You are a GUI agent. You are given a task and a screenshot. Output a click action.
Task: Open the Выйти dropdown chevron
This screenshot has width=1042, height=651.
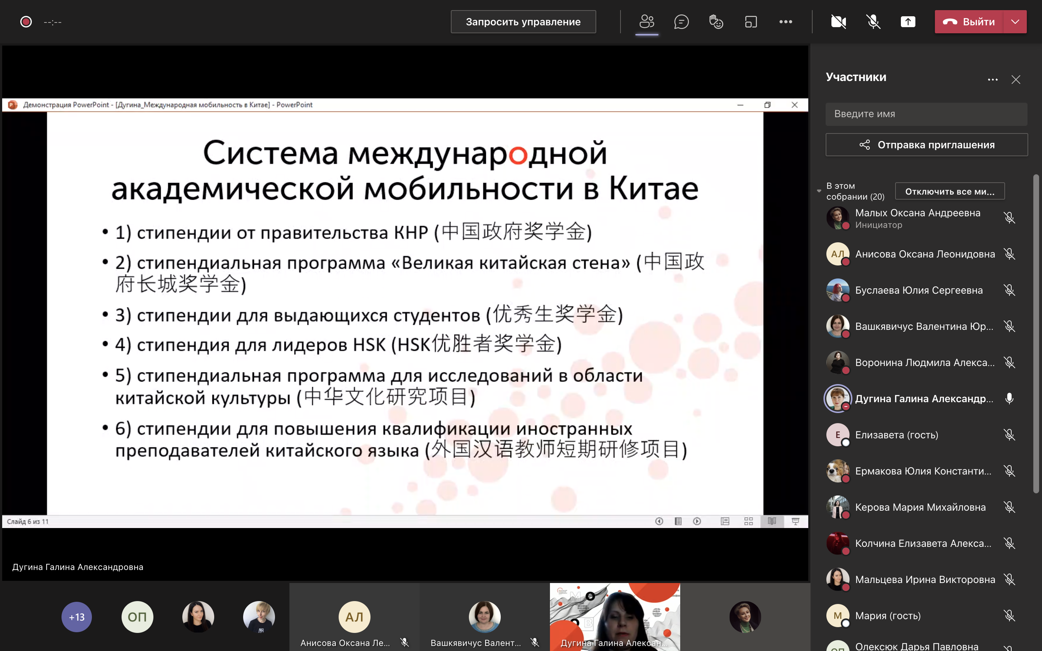pos(1015,22)
